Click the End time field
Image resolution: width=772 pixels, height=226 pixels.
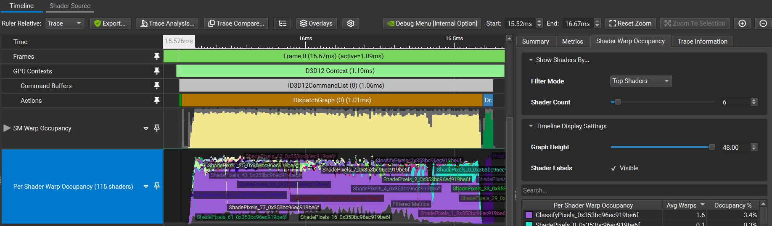coord(578,23)
